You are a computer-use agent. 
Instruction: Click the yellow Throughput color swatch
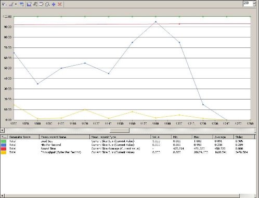click(x=4, y=153)
